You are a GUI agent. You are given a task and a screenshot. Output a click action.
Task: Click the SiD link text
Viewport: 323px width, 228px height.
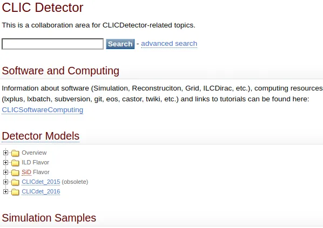(26, 172)
